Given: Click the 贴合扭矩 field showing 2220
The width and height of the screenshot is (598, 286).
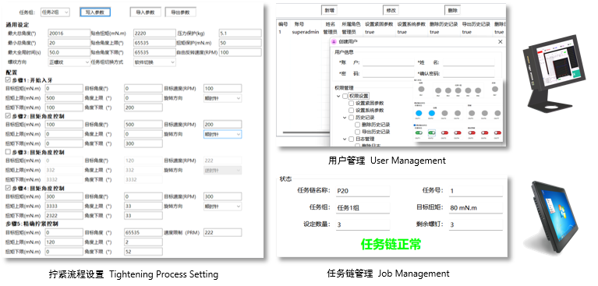Looking at the screenshot, I should (x=154, y=34).
